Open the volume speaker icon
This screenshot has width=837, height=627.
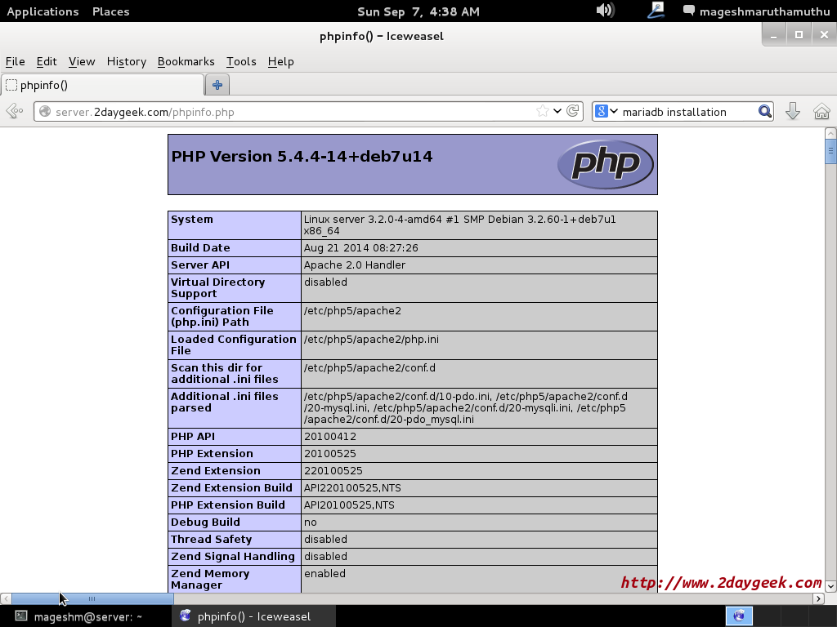[605, 11]
